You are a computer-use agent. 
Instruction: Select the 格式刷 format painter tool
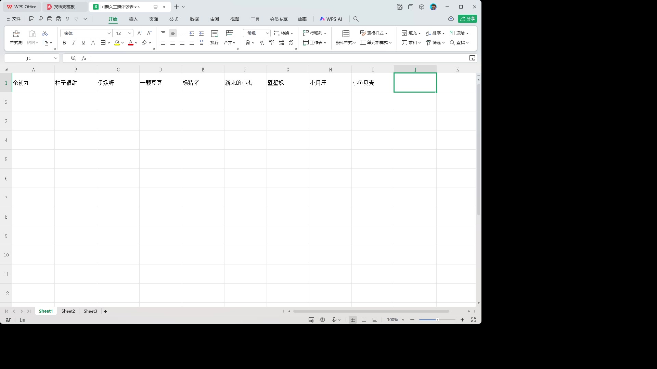[x=16, y=38]
